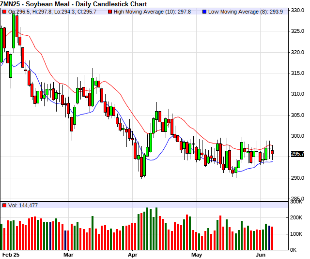
Task: Pick the Jun date axis label
Action: click(x=260, y=254)
